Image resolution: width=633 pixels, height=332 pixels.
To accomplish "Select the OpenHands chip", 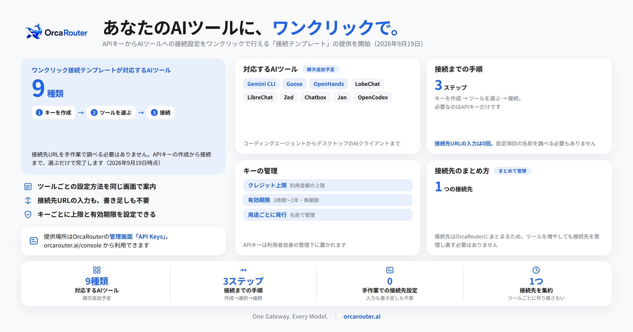I will pyautogui.click(x=329, y=84).
